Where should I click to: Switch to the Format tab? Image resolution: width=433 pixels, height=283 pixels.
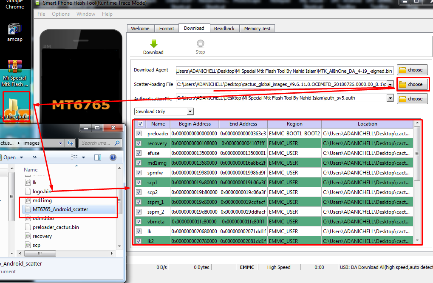coord(167,29)
